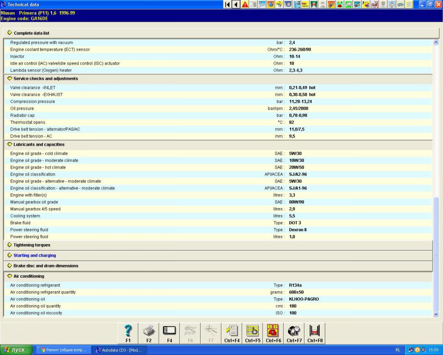Open the Windows пуск start button
Screen dimensions: 443x355
click(x=17, y=350)
